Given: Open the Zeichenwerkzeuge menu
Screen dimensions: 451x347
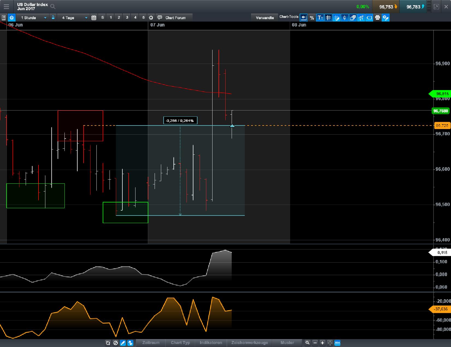Looking at the screenshot, I should coord(250,343).
